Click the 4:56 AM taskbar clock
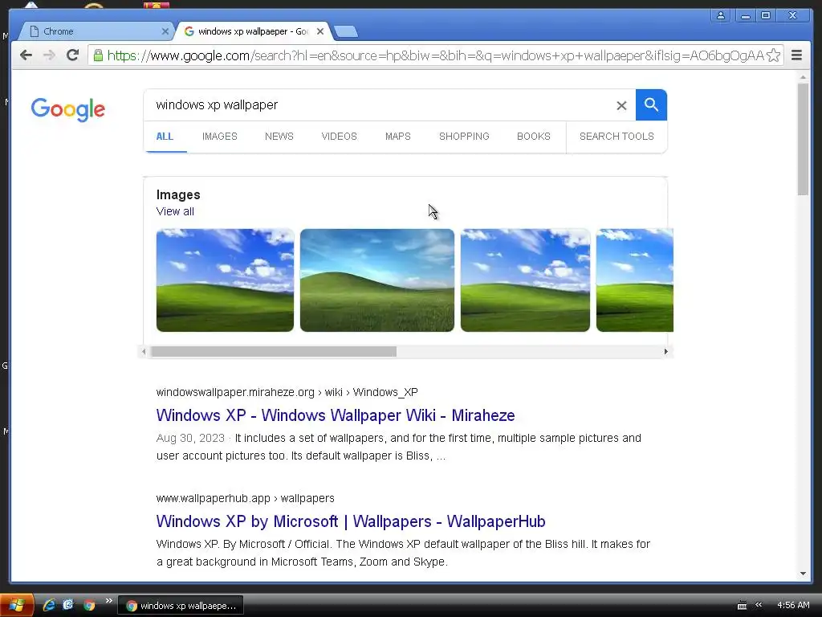Screen dimensions: 822x617 pos(792,605)
